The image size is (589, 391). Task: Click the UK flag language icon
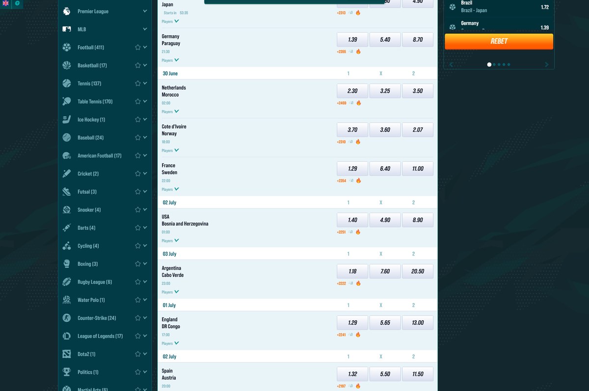[5, 3]
